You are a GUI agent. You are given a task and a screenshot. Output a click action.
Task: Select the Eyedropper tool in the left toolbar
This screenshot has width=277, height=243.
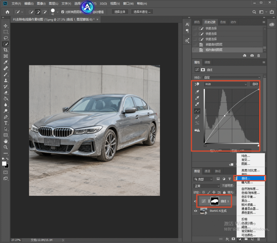(x=6, y=62)
